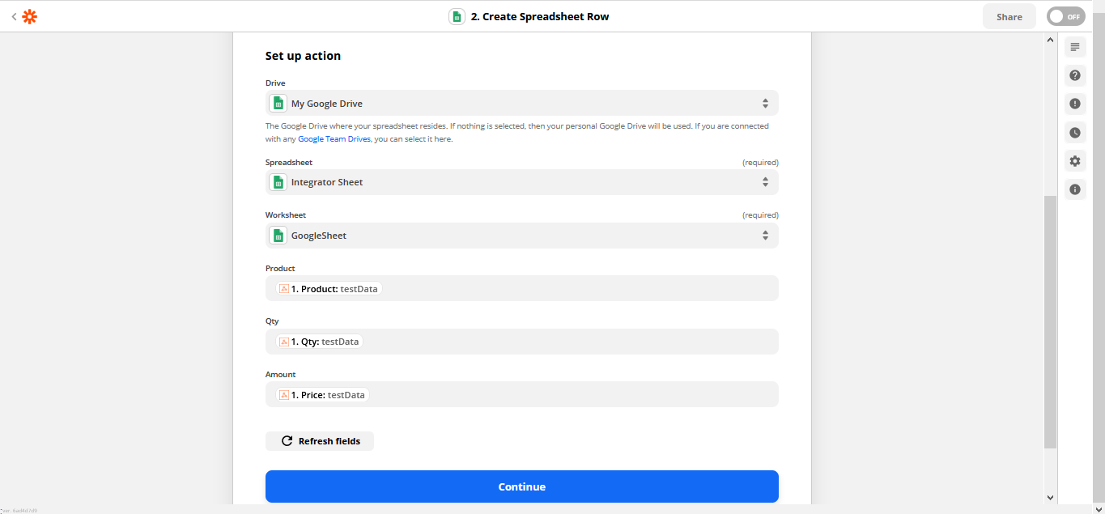Viewport: 1105px width, 514px height.
Task: Follow the Google Team Drives link
Action: coord(334,139)
